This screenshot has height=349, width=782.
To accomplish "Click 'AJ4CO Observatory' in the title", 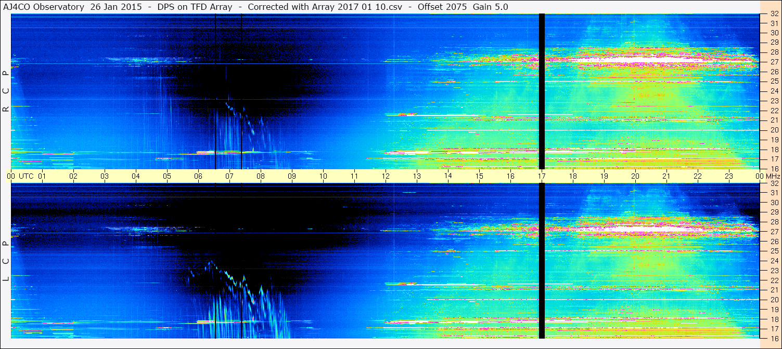I will tap(44, 7).
